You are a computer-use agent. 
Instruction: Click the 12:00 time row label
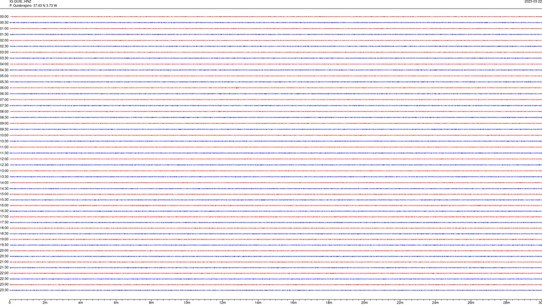tap(4, 159)
